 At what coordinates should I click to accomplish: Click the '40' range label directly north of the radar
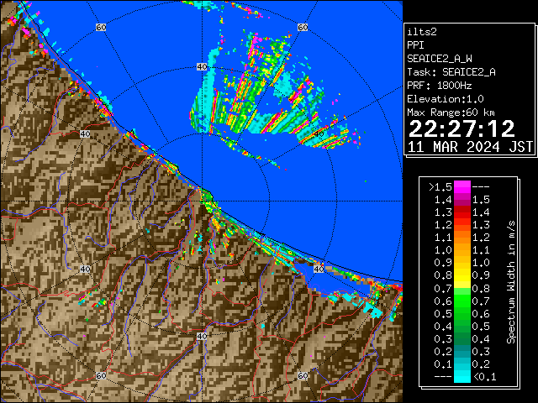point(202,67)
